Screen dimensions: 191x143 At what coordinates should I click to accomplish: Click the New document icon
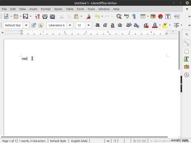coord(6,16)
